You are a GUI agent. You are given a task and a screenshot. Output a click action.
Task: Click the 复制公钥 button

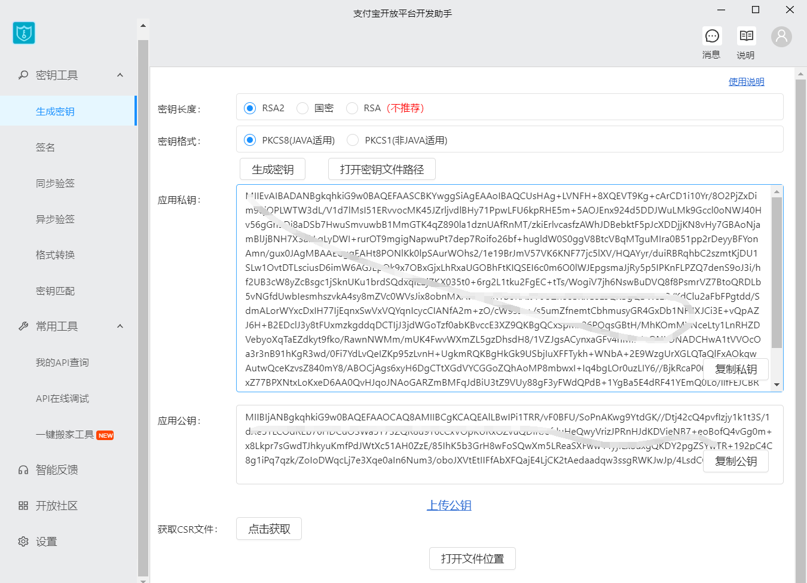[736, 461]
